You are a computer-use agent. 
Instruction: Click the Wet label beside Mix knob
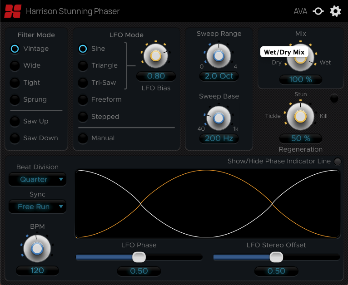tap(325, 63)
